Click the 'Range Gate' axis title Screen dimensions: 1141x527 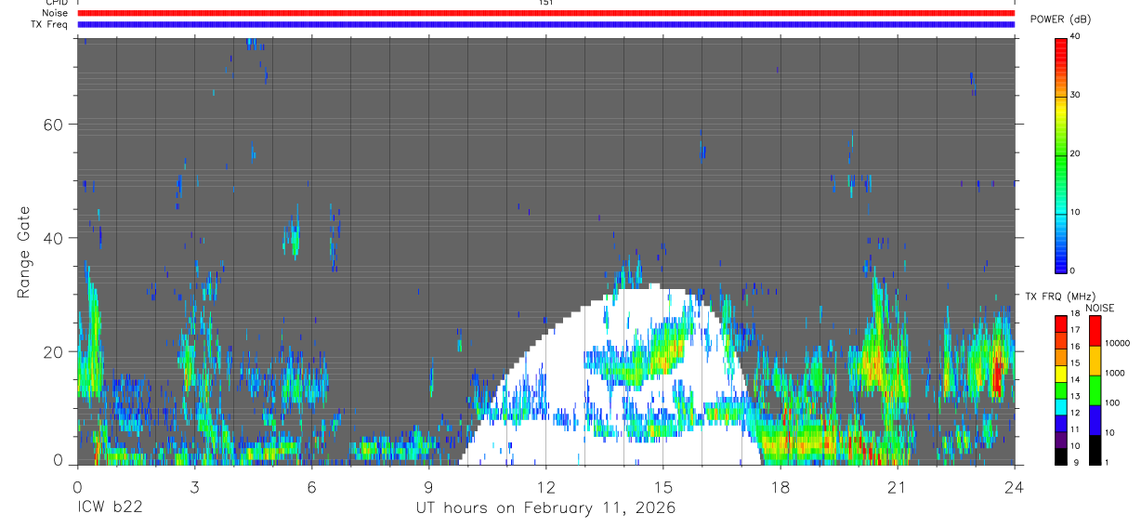tap(25, 253)
